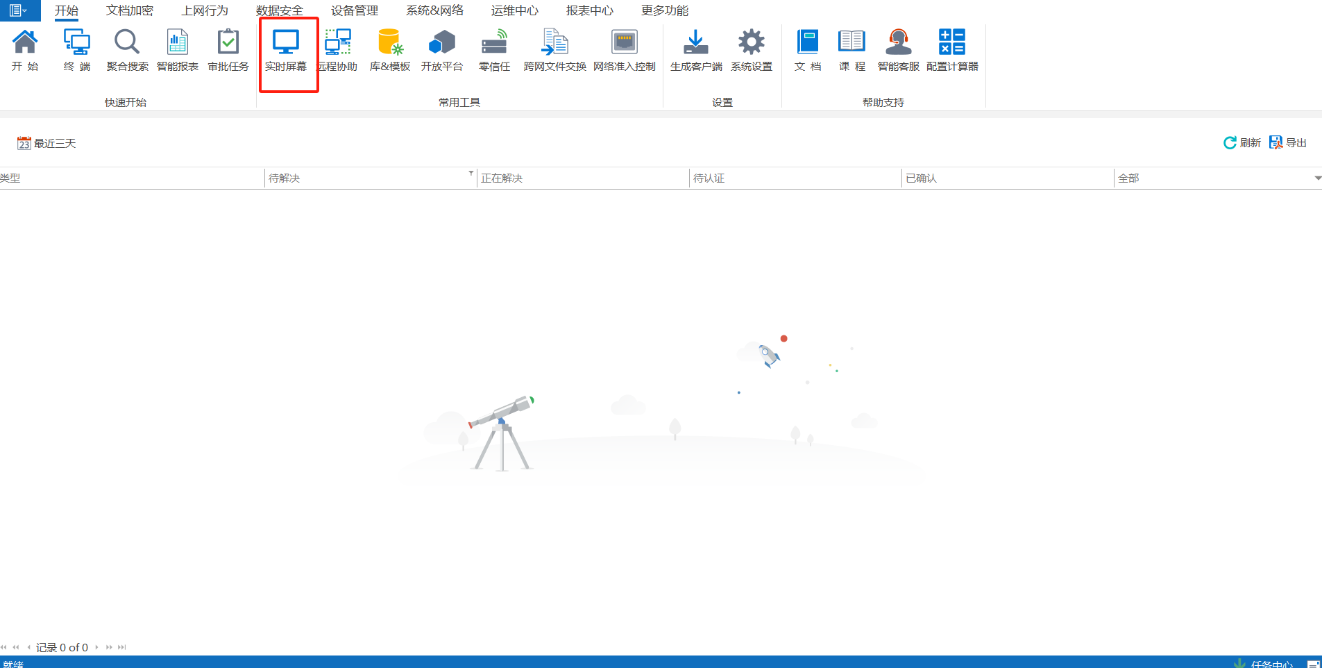Open 智能报表 smart reports
Screen dimensions: 1322x668
click(x=178, y=50)
